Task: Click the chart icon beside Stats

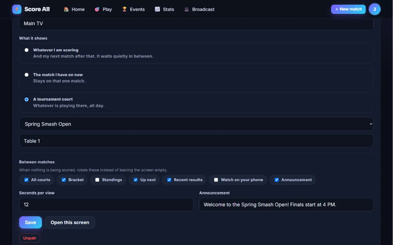Action: pyautogui.click(x=157, y=9)
